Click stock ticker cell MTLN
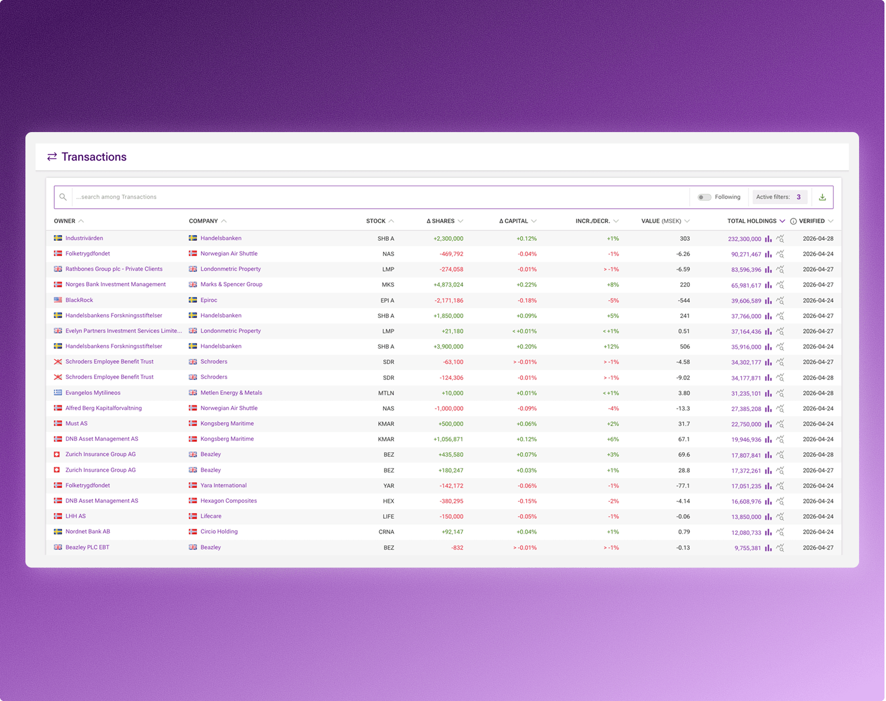 pos(386,393)
